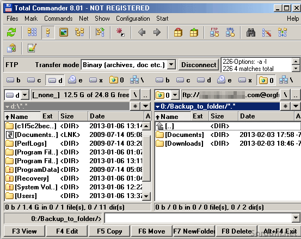This screenshot has height=239, width=301.
Task: Go to root with right panel backslash button
Action: (x=285, y=95)
